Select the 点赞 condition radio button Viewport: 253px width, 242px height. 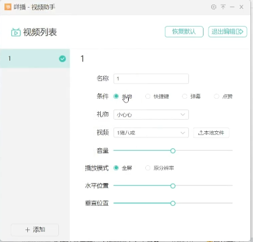point(216,96)
